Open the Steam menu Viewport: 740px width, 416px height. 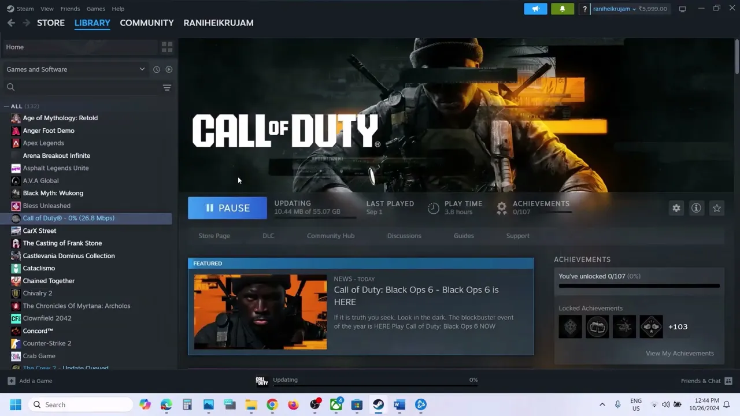pyautogui.click(x=20, y=9)
